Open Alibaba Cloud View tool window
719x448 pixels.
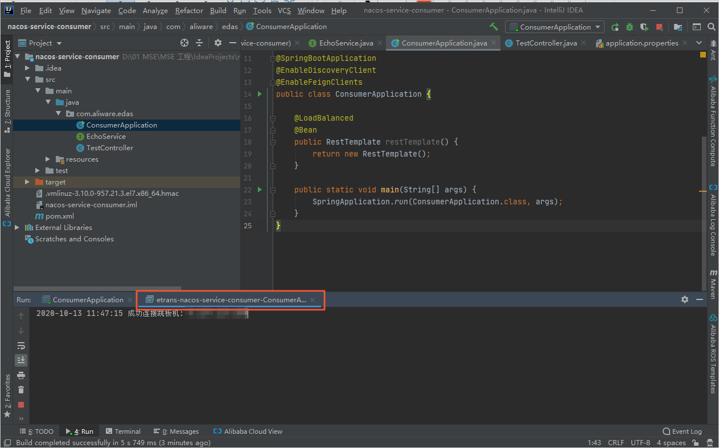[248, 431]
